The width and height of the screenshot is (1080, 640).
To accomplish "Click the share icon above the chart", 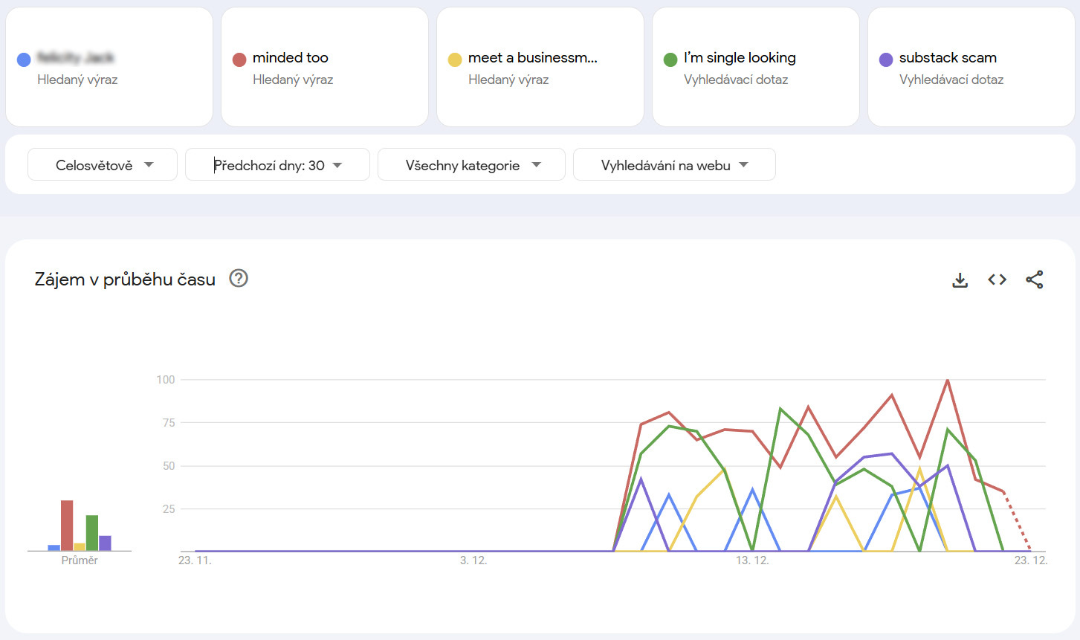I will (1035, 279).
